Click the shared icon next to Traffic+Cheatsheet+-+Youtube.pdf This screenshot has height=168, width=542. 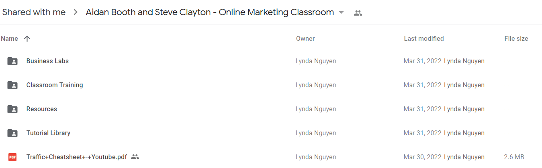[135, 157]
